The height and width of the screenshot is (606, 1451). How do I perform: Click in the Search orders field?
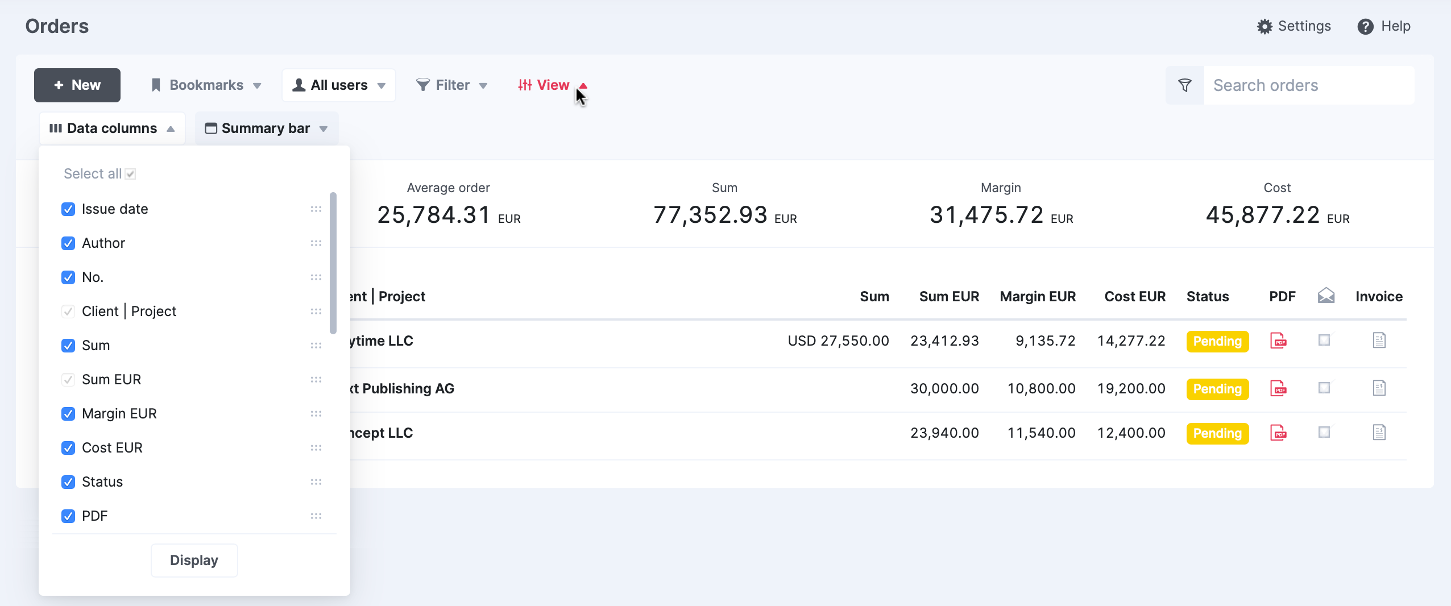(x=1308, y=85)
